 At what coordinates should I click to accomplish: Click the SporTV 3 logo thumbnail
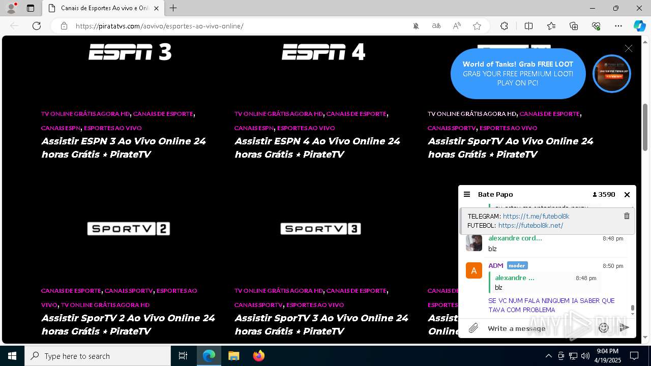click(321, 229)
